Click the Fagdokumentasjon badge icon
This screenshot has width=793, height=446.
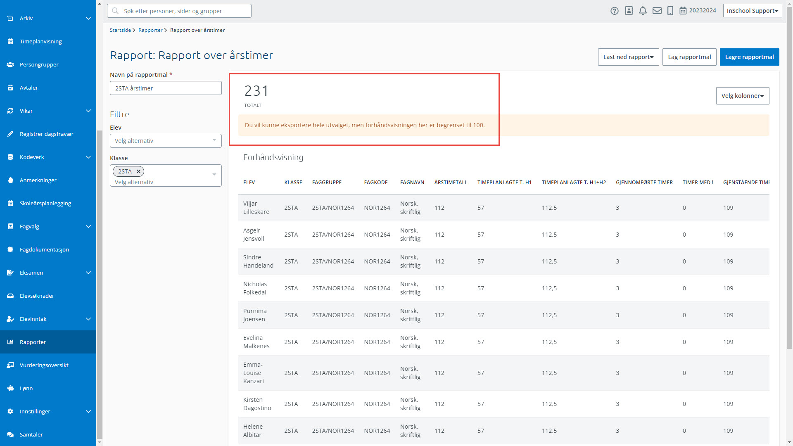10,249
